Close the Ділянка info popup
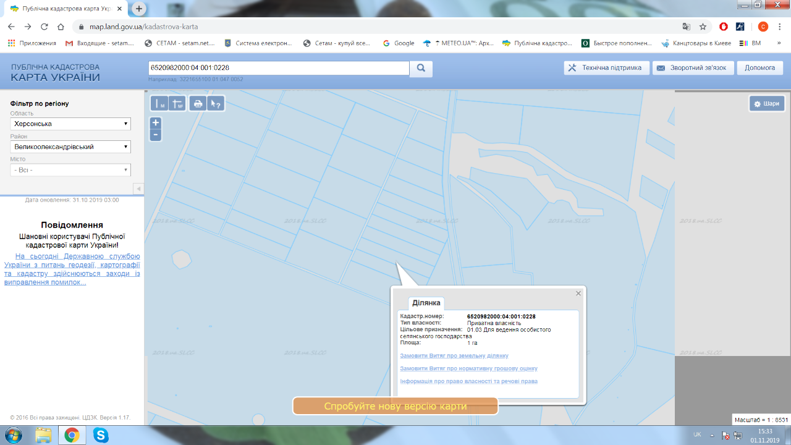The image size is (791, 445). click(x=578, y=294)
